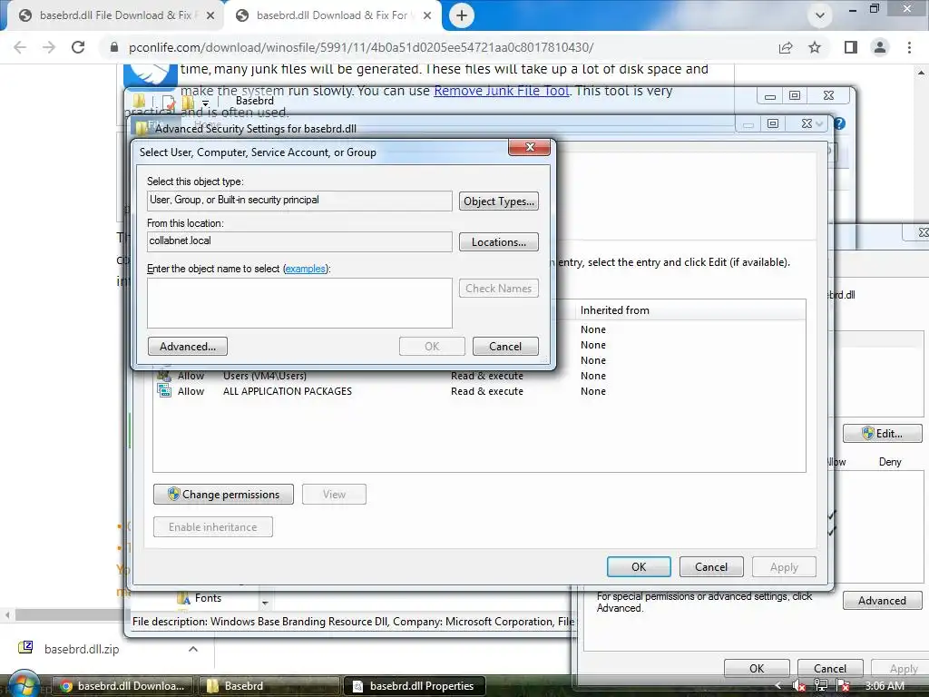Cancel Advanced Security Settings window
Screen dimensions: 929x697
point(711,566)
